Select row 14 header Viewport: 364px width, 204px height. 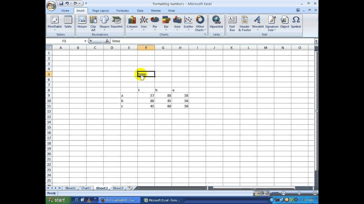click(49, 122)
